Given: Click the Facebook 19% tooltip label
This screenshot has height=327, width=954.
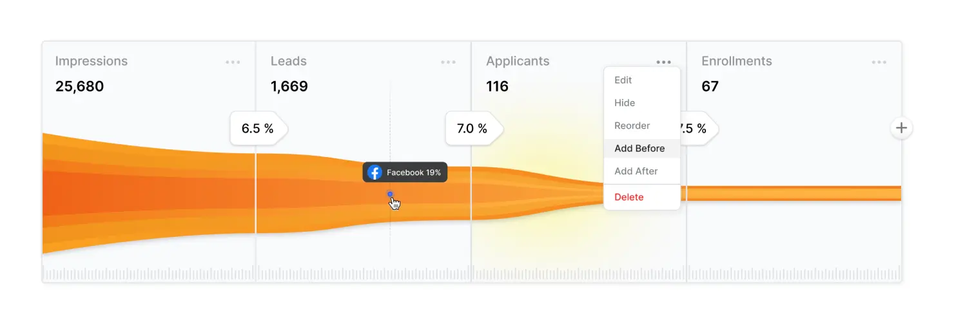Looking at the screenshot, I should pos(414,173).
